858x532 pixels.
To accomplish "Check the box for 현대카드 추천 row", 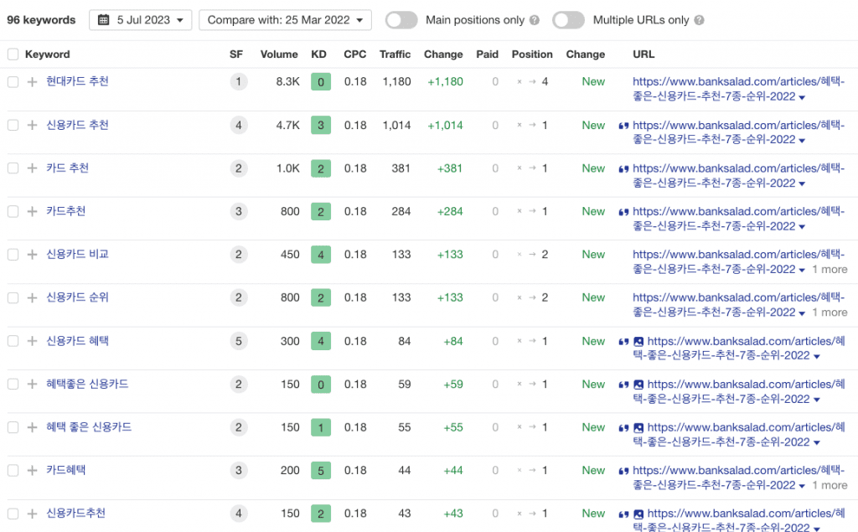I will pyautogui.click(x=13, y=82).
